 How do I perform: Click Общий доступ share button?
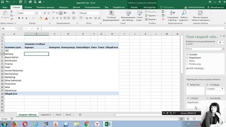(216, 7)
